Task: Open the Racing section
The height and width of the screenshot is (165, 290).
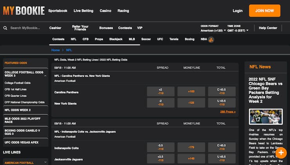Action: pos(123,11)
